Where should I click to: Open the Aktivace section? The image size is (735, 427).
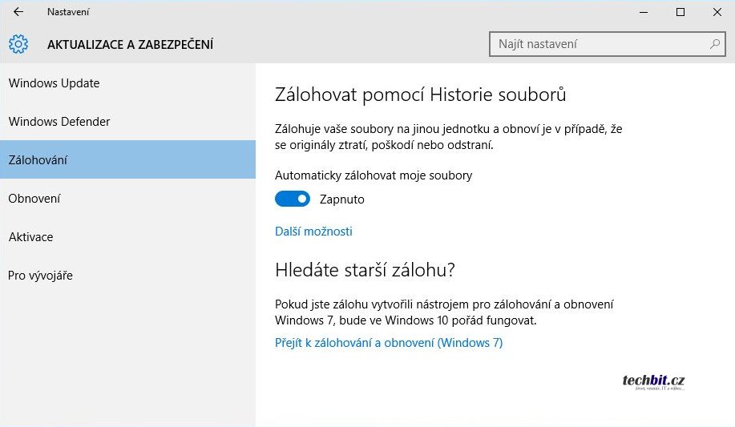click(30, 237)
